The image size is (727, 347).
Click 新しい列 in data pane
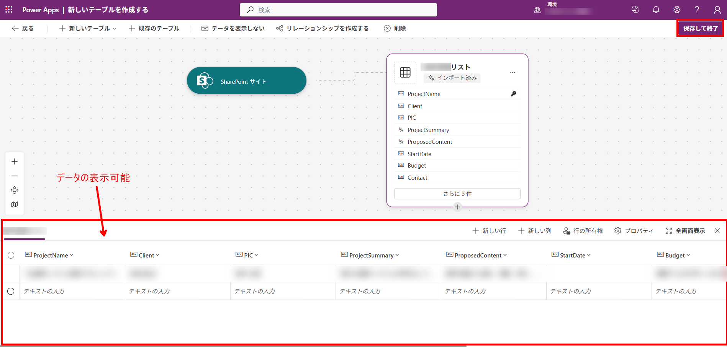click(x=535, y=231)
